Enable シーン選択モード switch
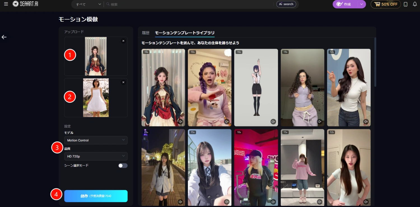 tap(122, 165)
